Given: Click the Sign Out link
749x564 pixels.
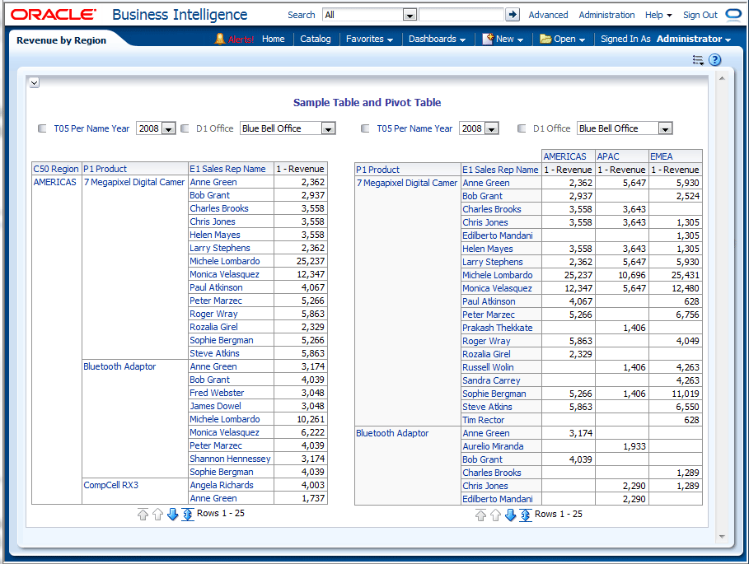Looking at the screenshot, I should click(700, 15).
